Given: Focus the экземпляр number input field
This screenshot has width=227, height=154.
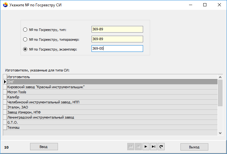Looking at the screenshot, I should pyautogui.click(x=117, y=49).
